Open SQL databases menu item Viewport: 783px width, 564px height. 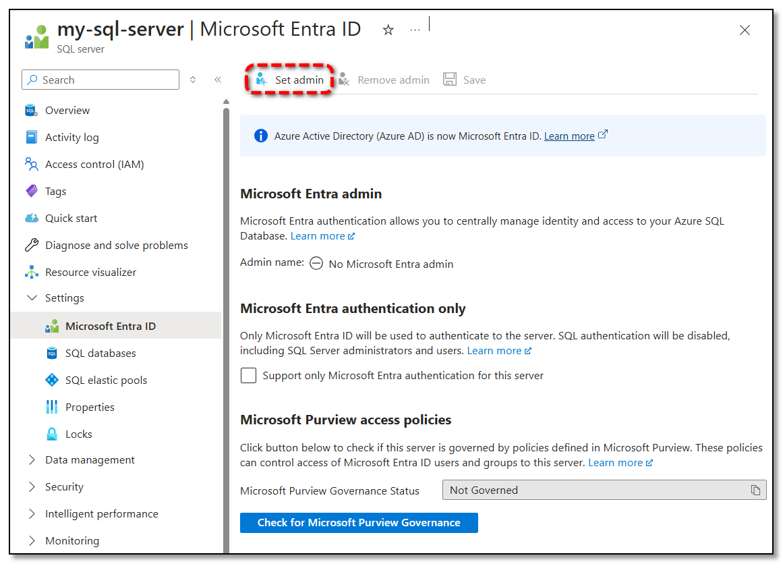click(100, 353)
